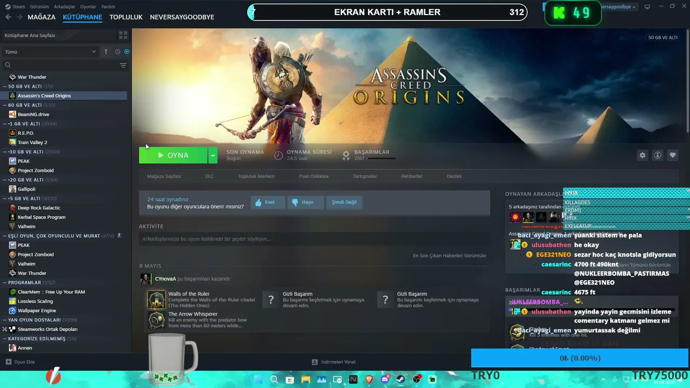Open Discord from the taskbar
Viewport: 690px width, 388px height.
385,379
